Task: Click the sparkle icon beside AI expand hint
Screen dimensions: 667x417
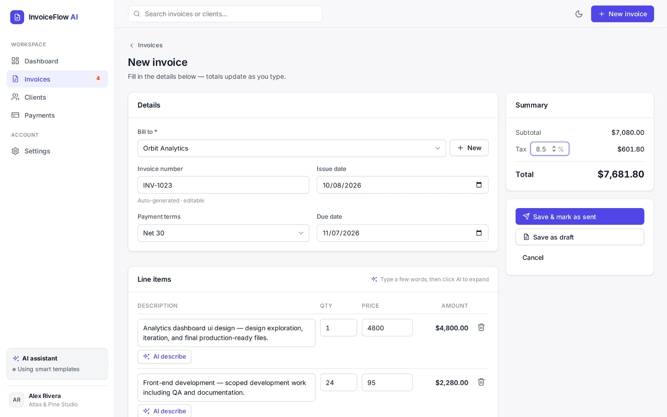Action: [x=374, y=279]
